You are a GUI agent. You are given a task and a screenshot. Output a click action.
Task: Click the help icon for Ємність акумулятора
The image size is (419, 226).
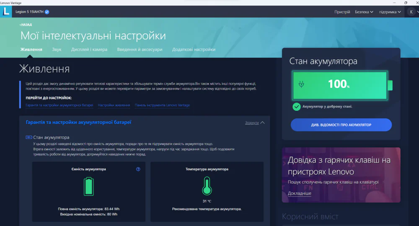(x=138, y=169)
